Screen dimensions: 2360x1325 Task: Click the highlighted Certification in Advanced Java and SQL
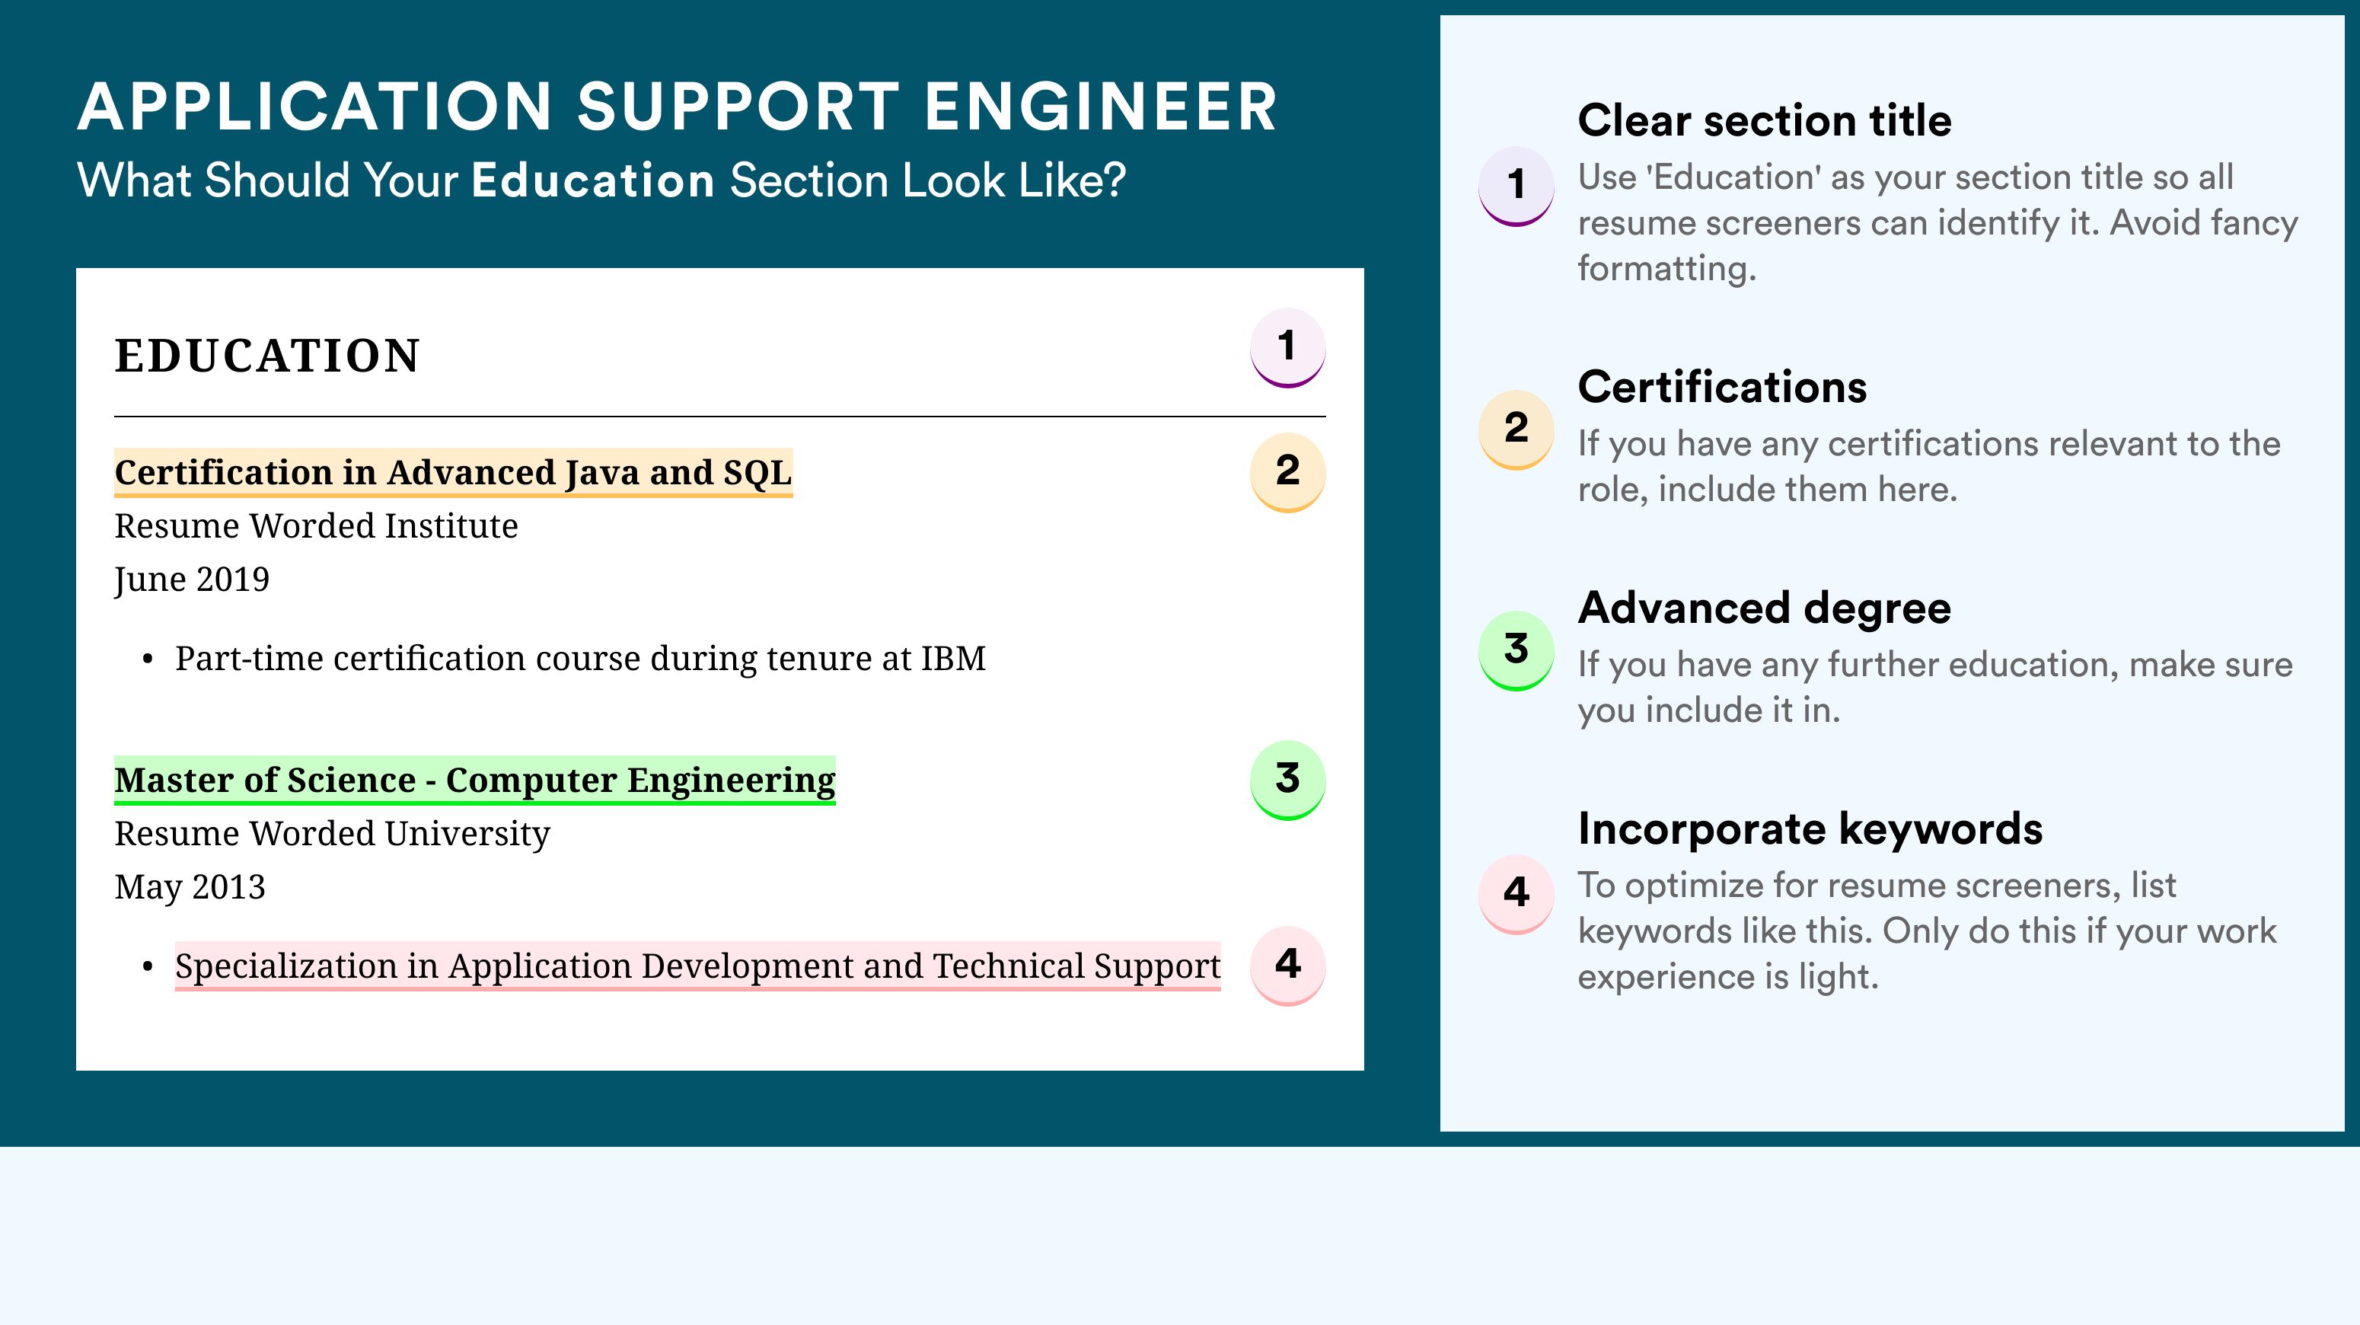pos(454,473)
